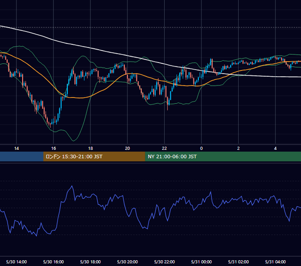This screenshot has height=266, width=301.
Task: Click the 5/30 18:00 time label
Action: pos(90,262)
